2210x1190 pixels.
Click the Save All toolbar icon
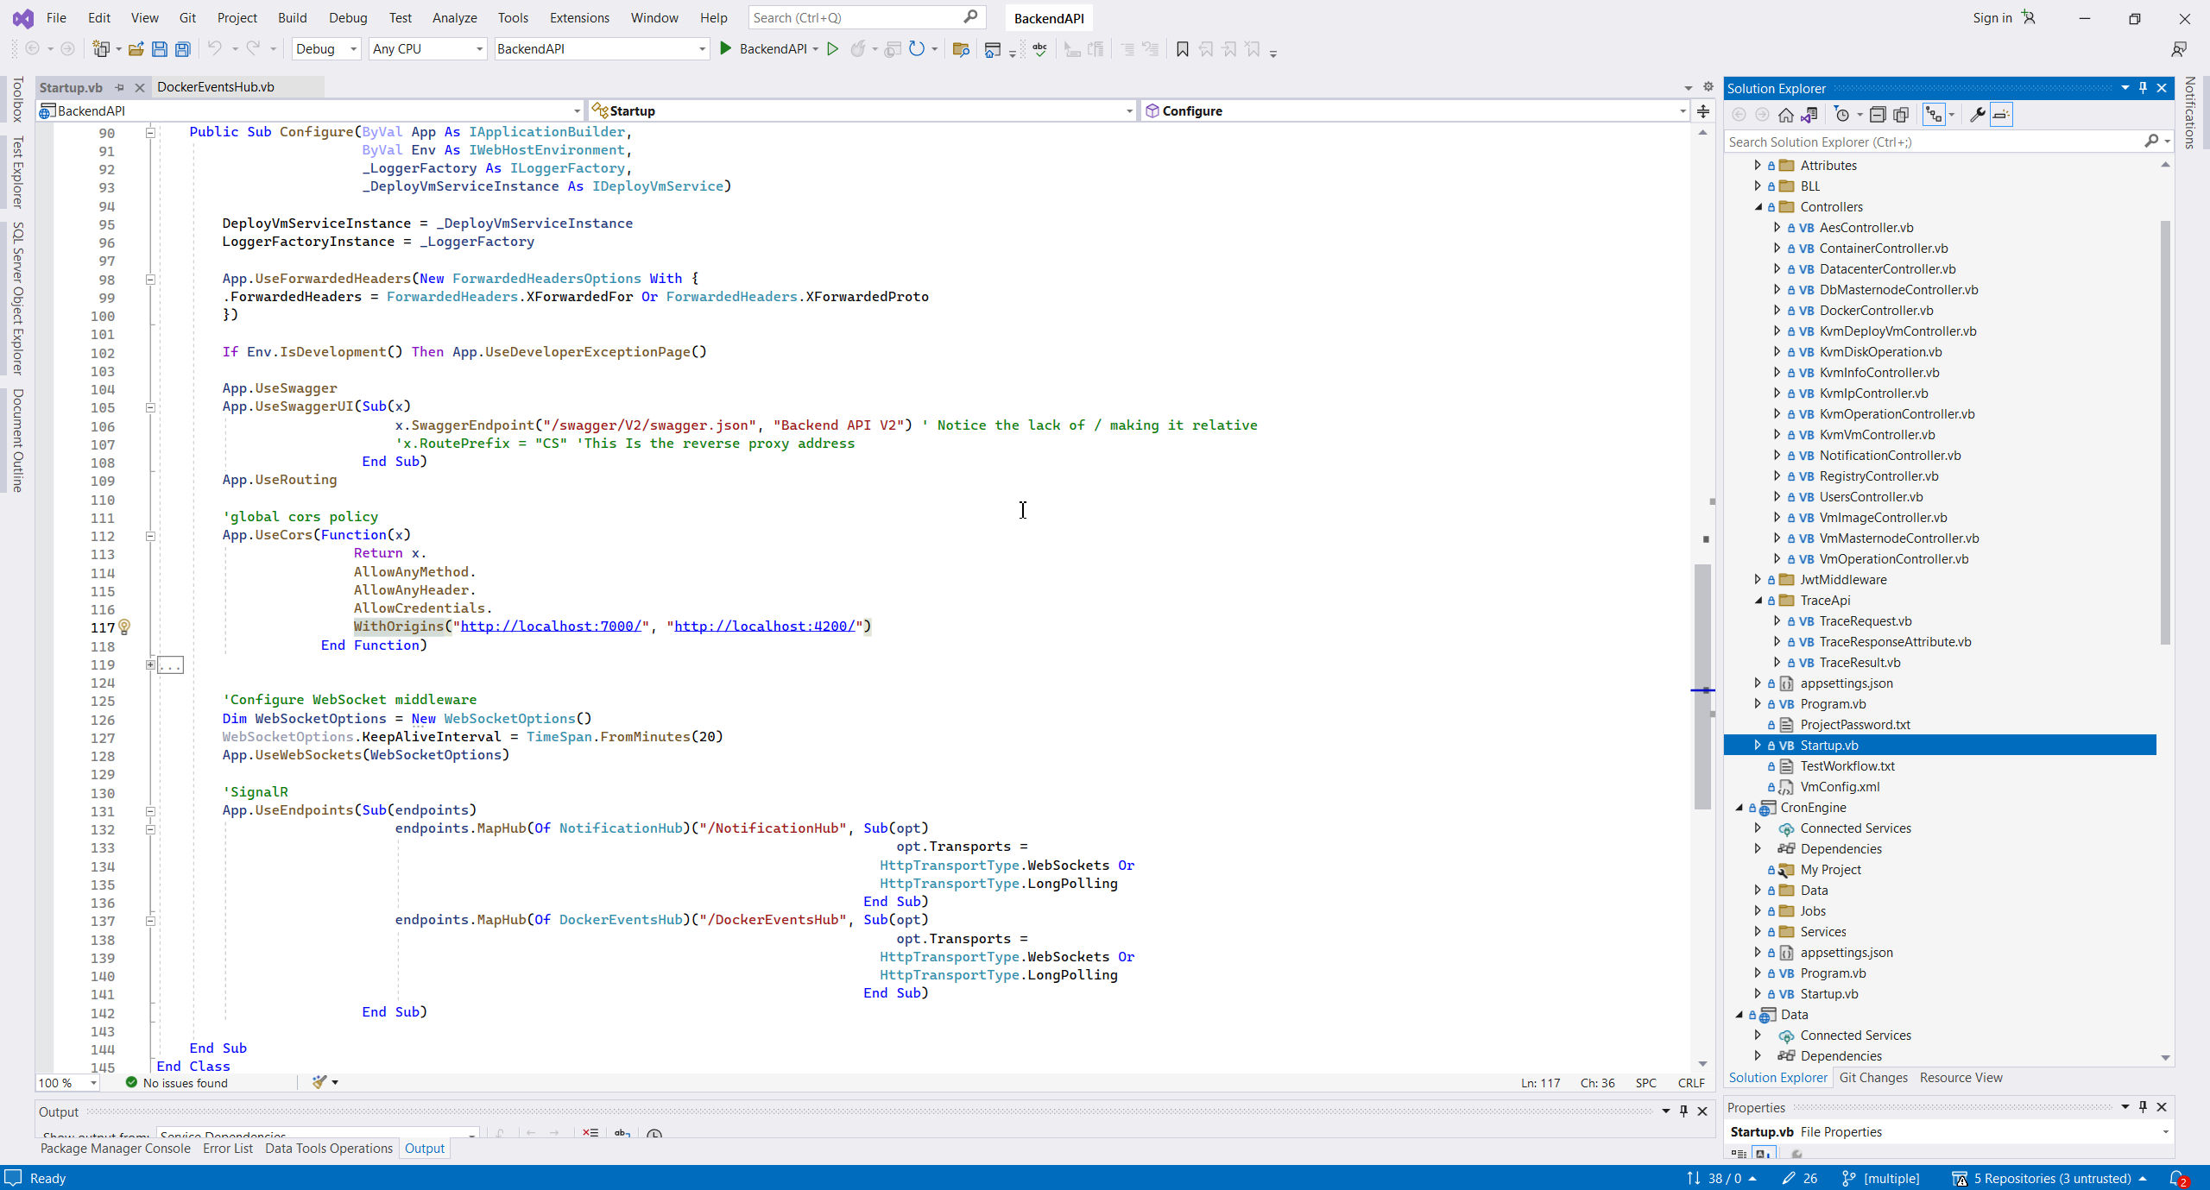(182, 49)
